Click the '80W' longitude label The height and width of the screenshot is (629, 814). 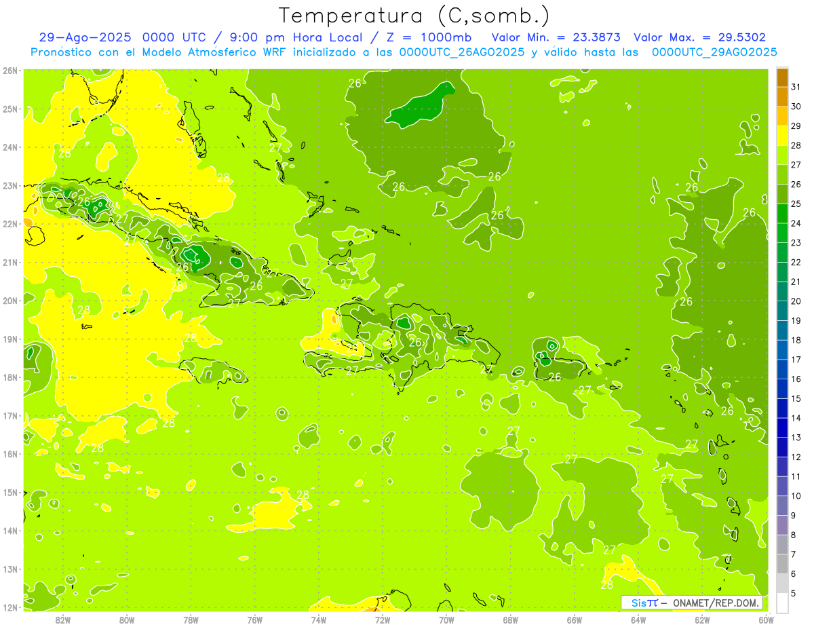pyautogui.click(x=127, y=620)
